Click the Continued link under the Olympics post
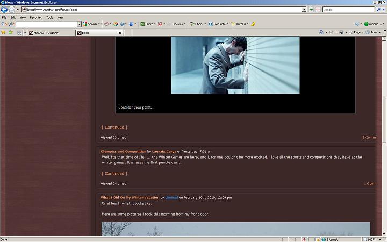Image resolution: width=387 pixels, height=242 pixels. coord(114,174)
